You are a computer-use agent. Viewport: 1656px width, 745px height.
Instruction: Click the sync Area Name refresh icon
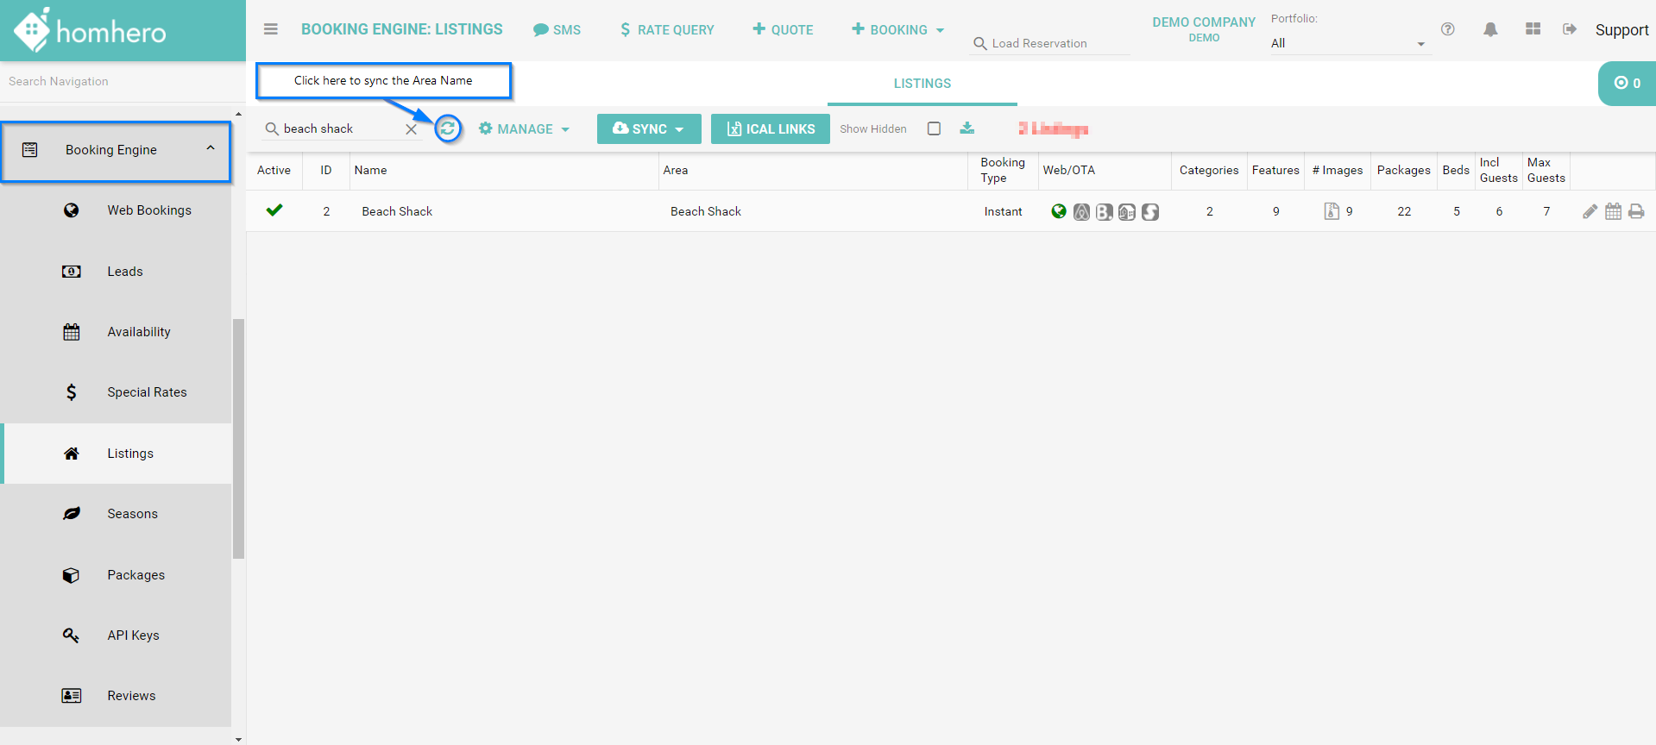click(x=447, y=128)
